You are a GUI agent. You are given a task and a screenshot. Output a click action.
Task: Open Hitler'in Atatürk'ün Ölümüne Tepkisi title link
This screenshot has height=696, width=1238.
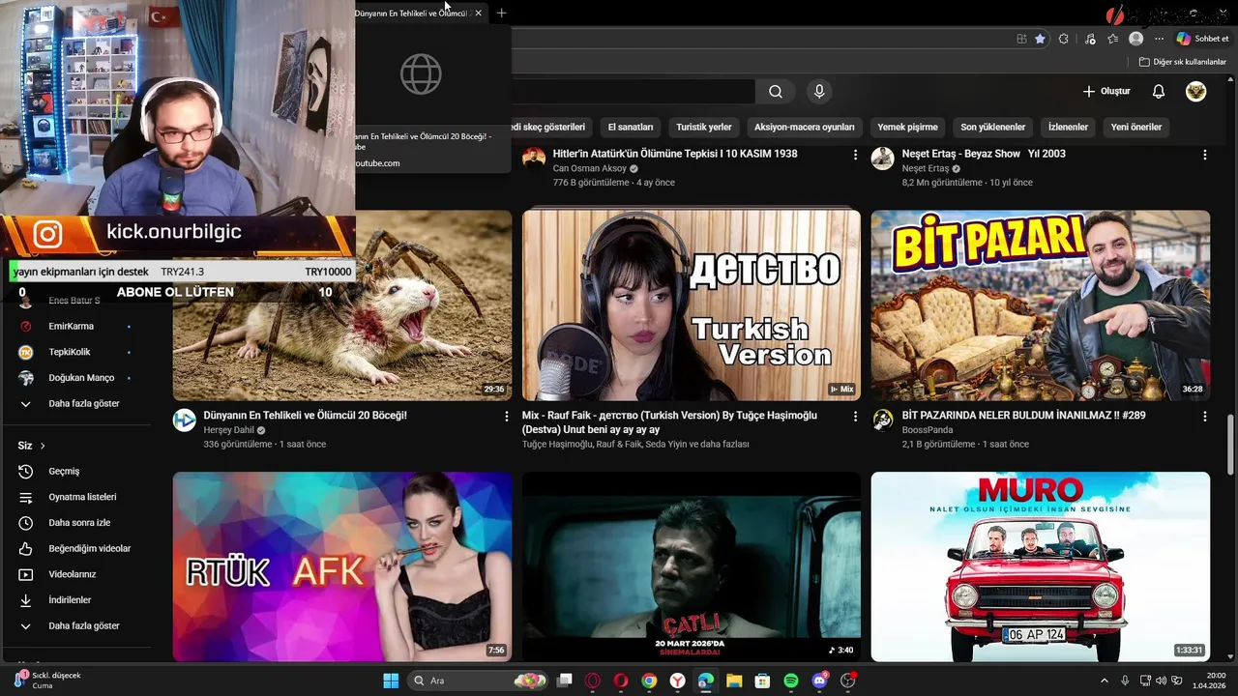click(x=675, y=154)
